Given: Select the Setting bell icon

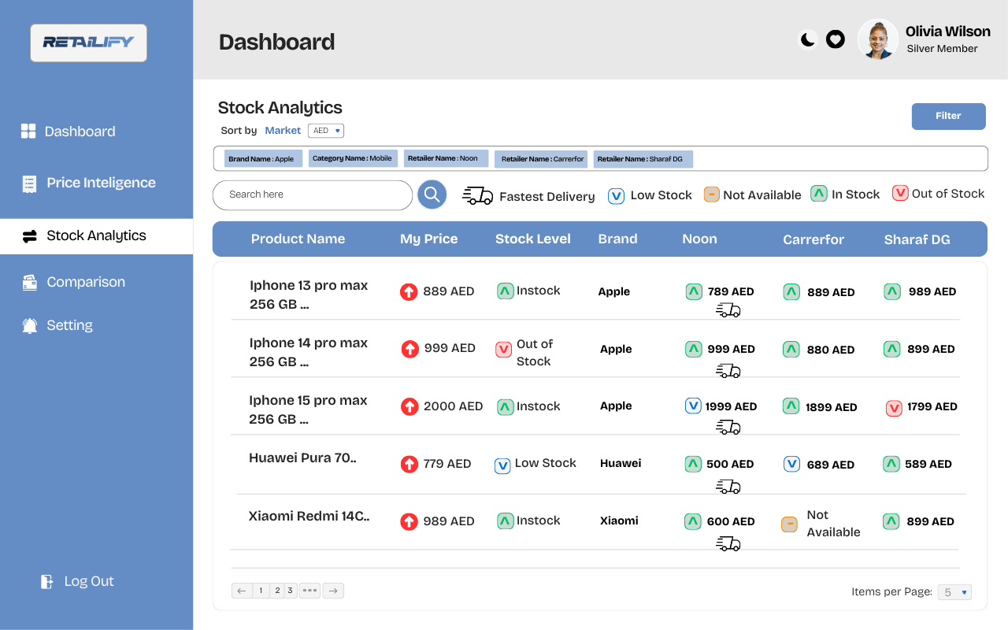Looking at the screenshot, I should coord(28,324).
